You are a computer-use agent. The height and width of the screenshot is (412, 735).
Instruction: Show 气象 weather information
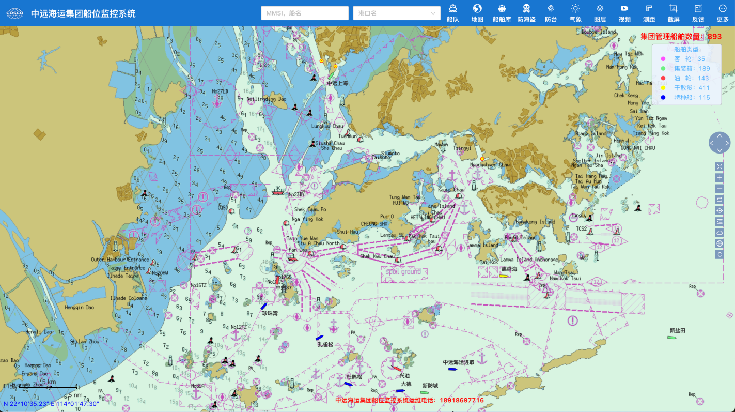click(x=575, y=13)
